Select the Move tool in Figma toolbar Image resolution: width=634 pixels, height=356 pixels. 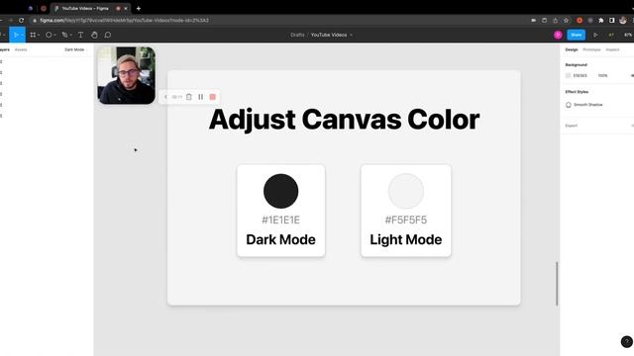tap(16, 35)
